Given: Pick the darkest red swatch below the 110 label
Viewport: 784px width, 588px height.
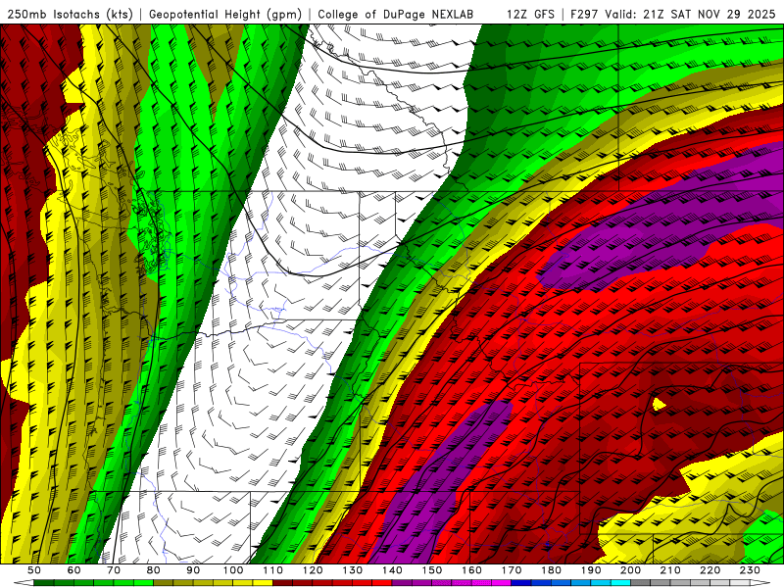Looking at the screenshot, I should point(282,582).
